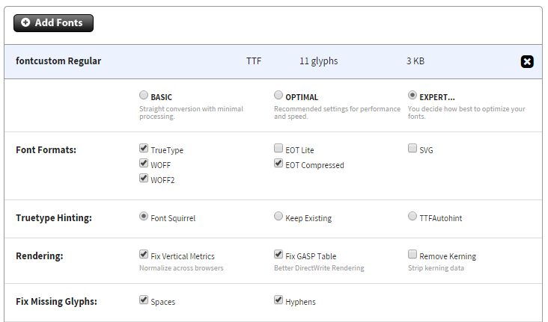Click the Add Fonts button
548x322 pixels.
53,23
